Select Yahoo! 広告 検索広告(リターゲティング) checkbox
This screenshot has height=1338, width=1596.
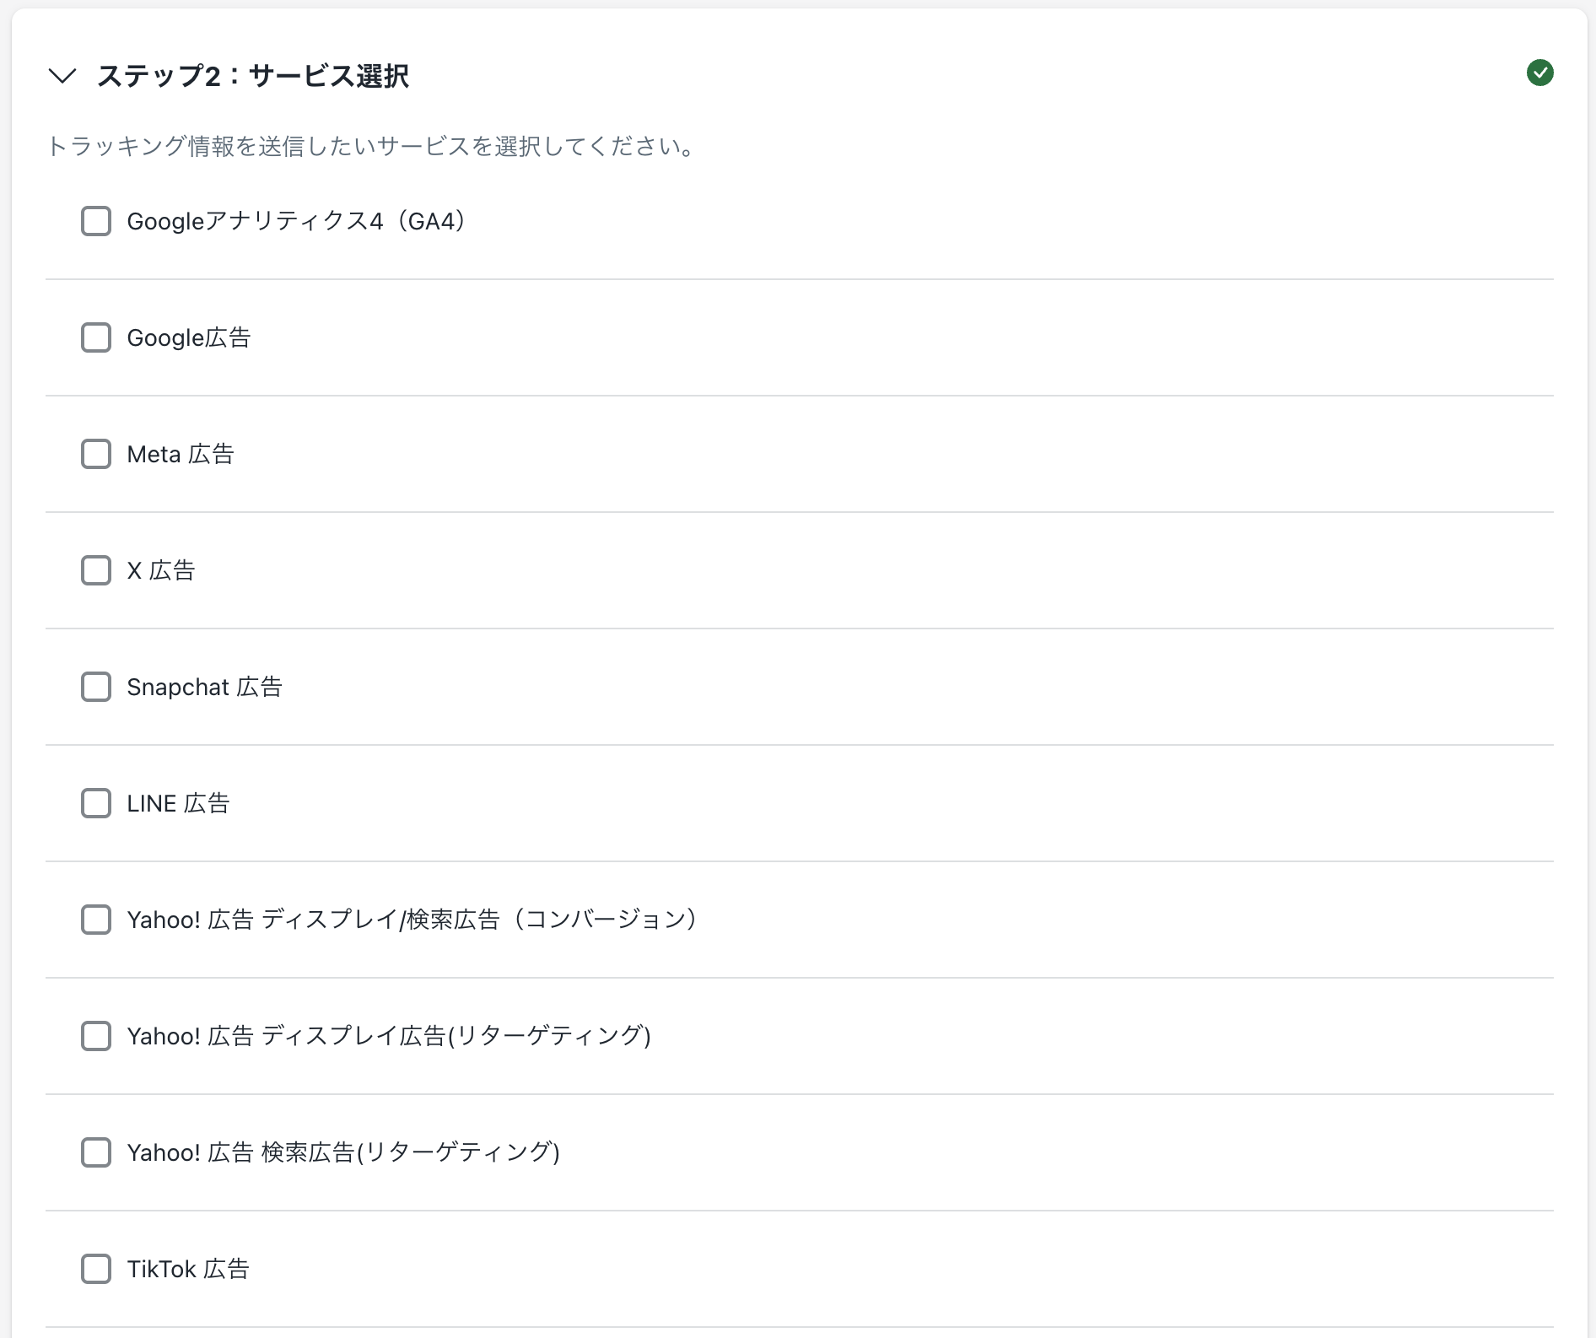96,1152
